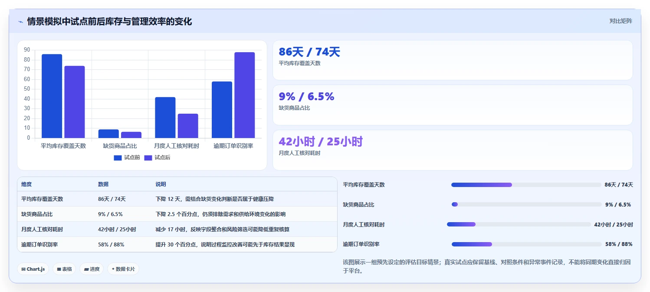
Task: Click the 缺货商品占比 progress bar
Action: [526, 204]
